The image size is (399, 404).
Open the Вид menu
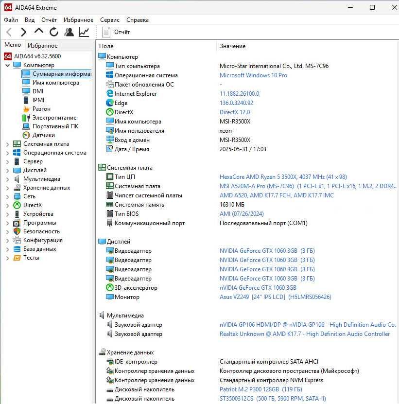pyautogui.click(x=30, y=20)
